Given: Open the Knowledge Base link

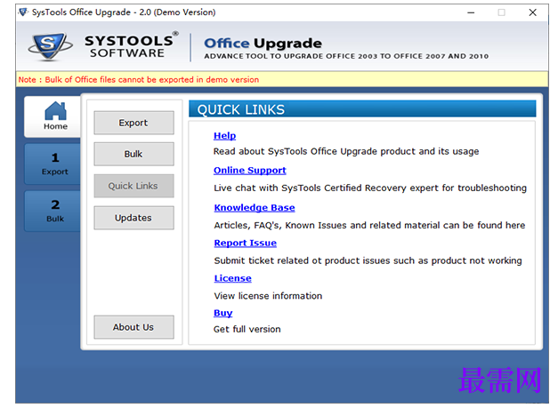Looking at the screenshot, I should (x=255, y=207).
